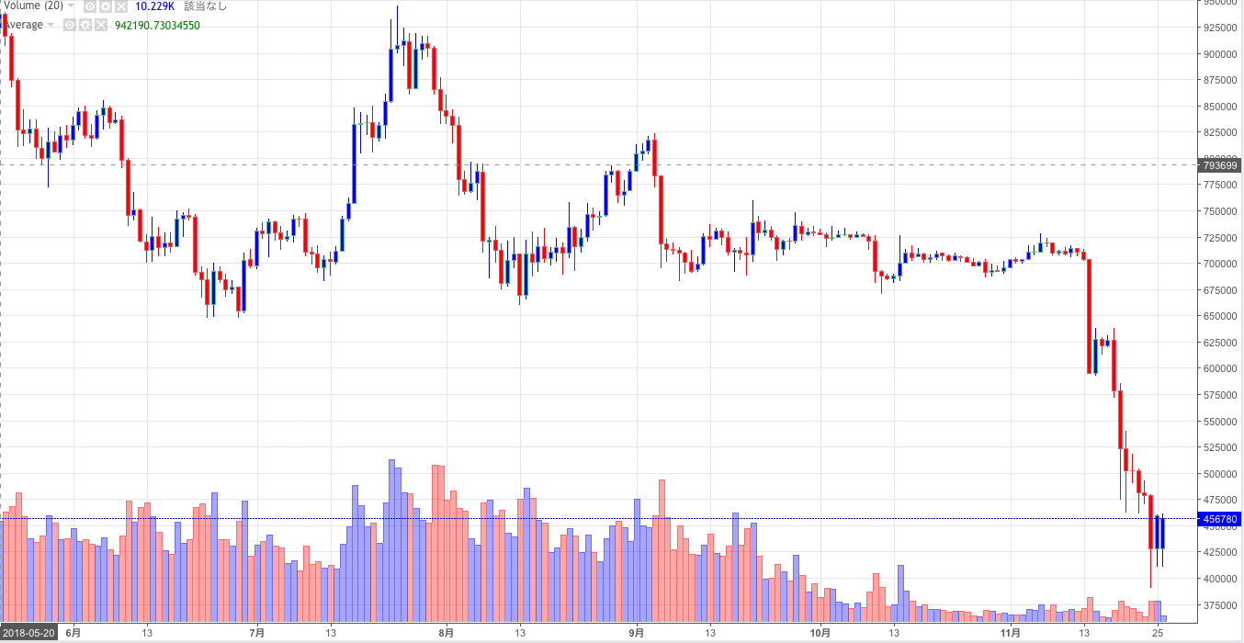Click the 425000 price axis label
The image size is (1244, 643).
[x=1221, y=553]
